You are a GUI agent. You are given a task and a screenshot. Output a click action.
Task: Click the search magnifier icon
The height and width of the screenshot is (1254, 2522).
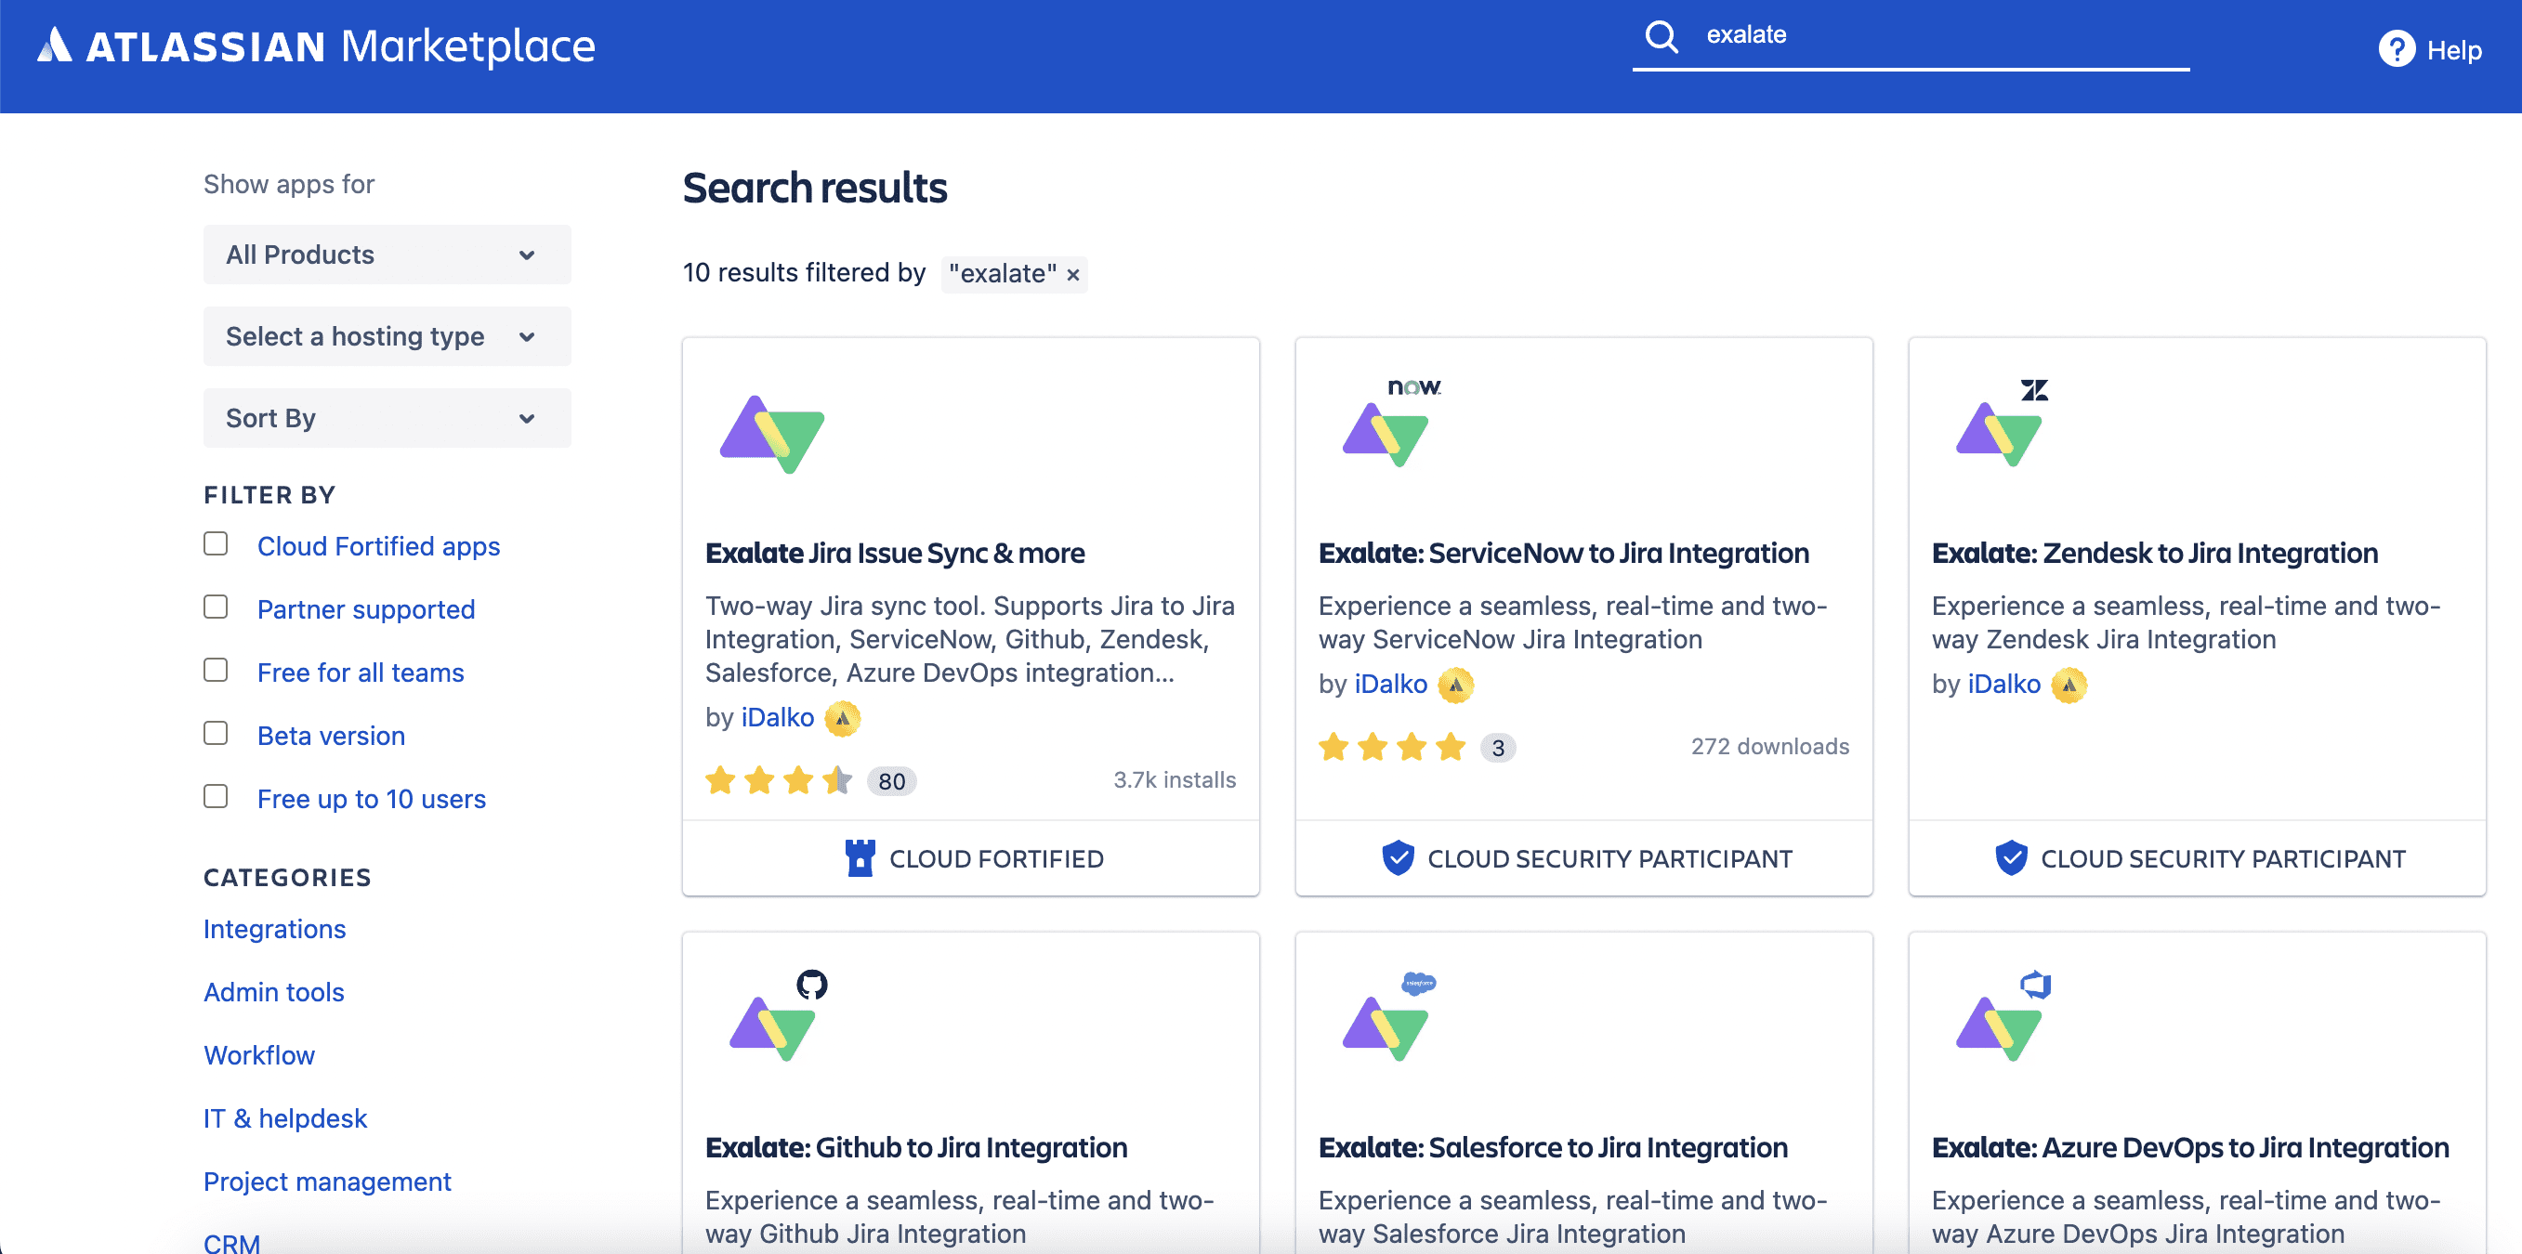(1662, 36)
